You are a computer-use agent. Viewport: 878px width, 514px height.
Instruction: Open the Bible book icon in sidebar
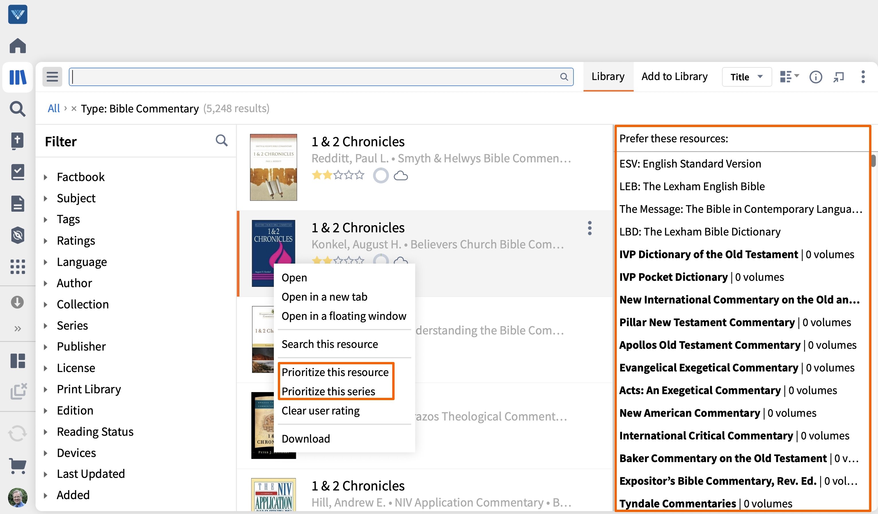[18, 141]
